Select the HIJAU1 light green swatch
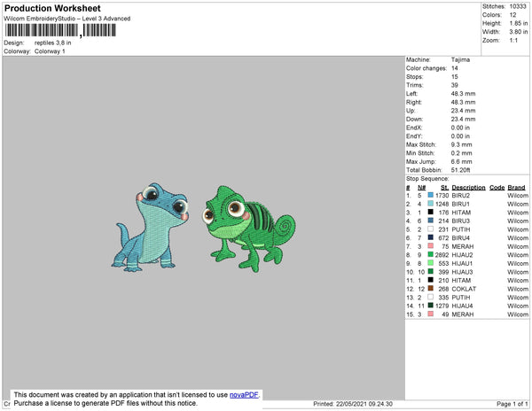The image size is (532, 411). [431, 263]
